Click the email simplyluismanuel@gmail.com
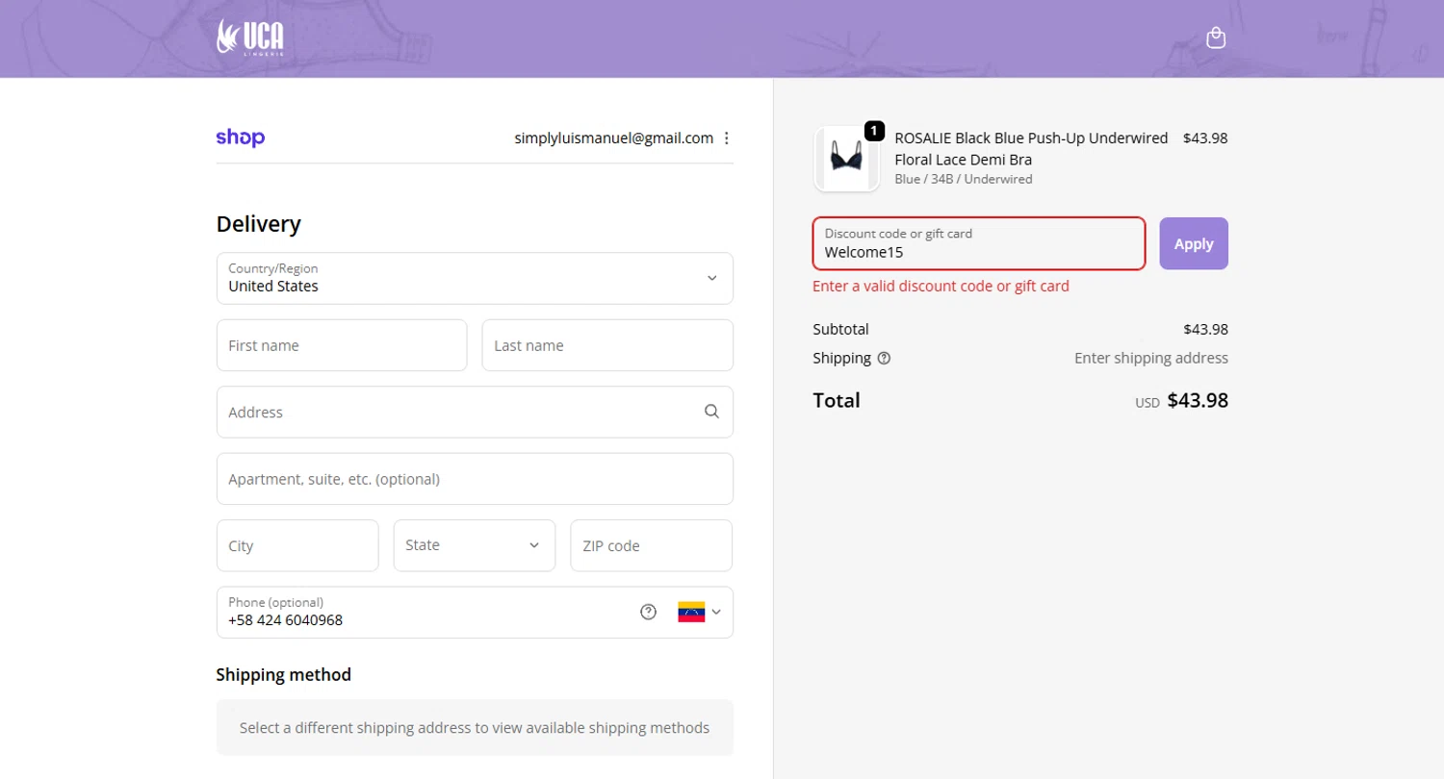The width and height of the screenshot is (1444, 779). (x=614, y=138)
